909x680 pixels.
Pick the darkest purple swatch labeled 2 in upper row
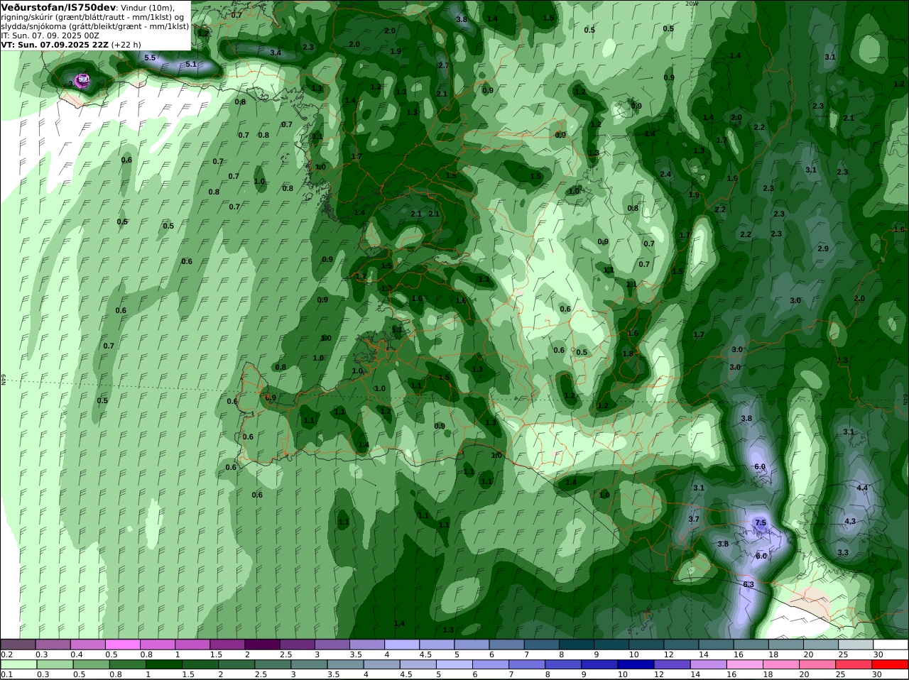[x=262, y=645]
